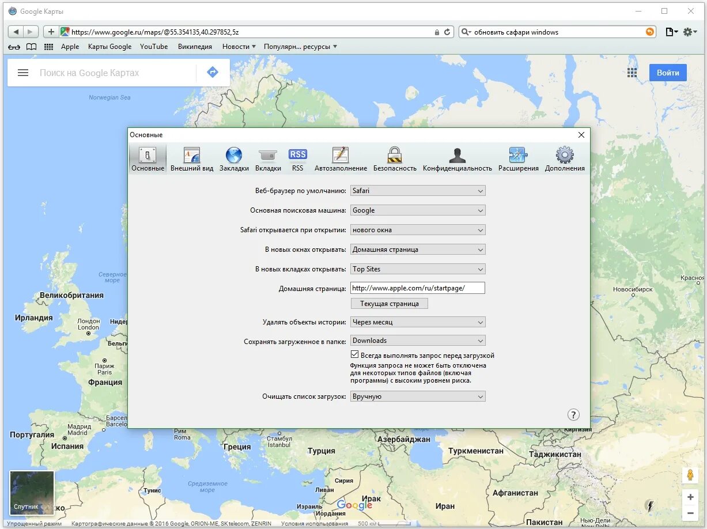Open the Tabs (Вкладки) preferences tab
Screen dimensions: 707x529
pyautogui.click(x=268, y=158)
